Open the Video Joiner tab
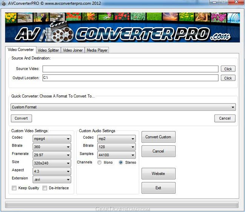Screen dimensions: 245x212 pos(73,50)
